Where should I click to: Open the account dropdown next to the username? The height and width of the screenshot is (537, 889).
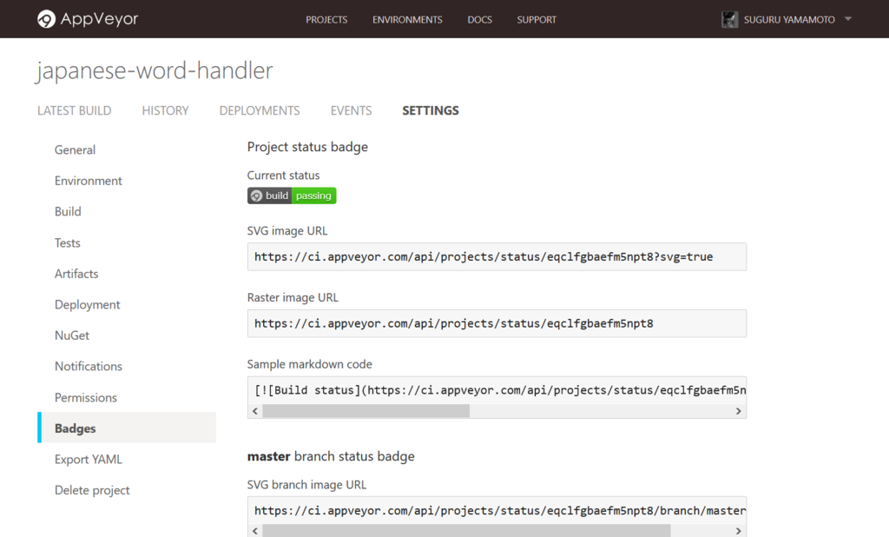coord(846,19)
